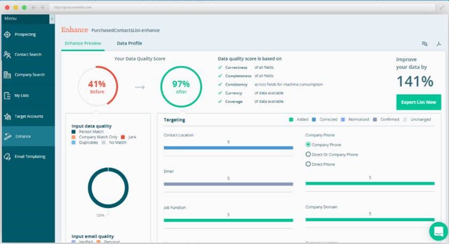Viewport: 449px width, 244px height.
Task: Collapse the sidebar menu with chevron
Action: pyautogui.click(x=52, y=19)
